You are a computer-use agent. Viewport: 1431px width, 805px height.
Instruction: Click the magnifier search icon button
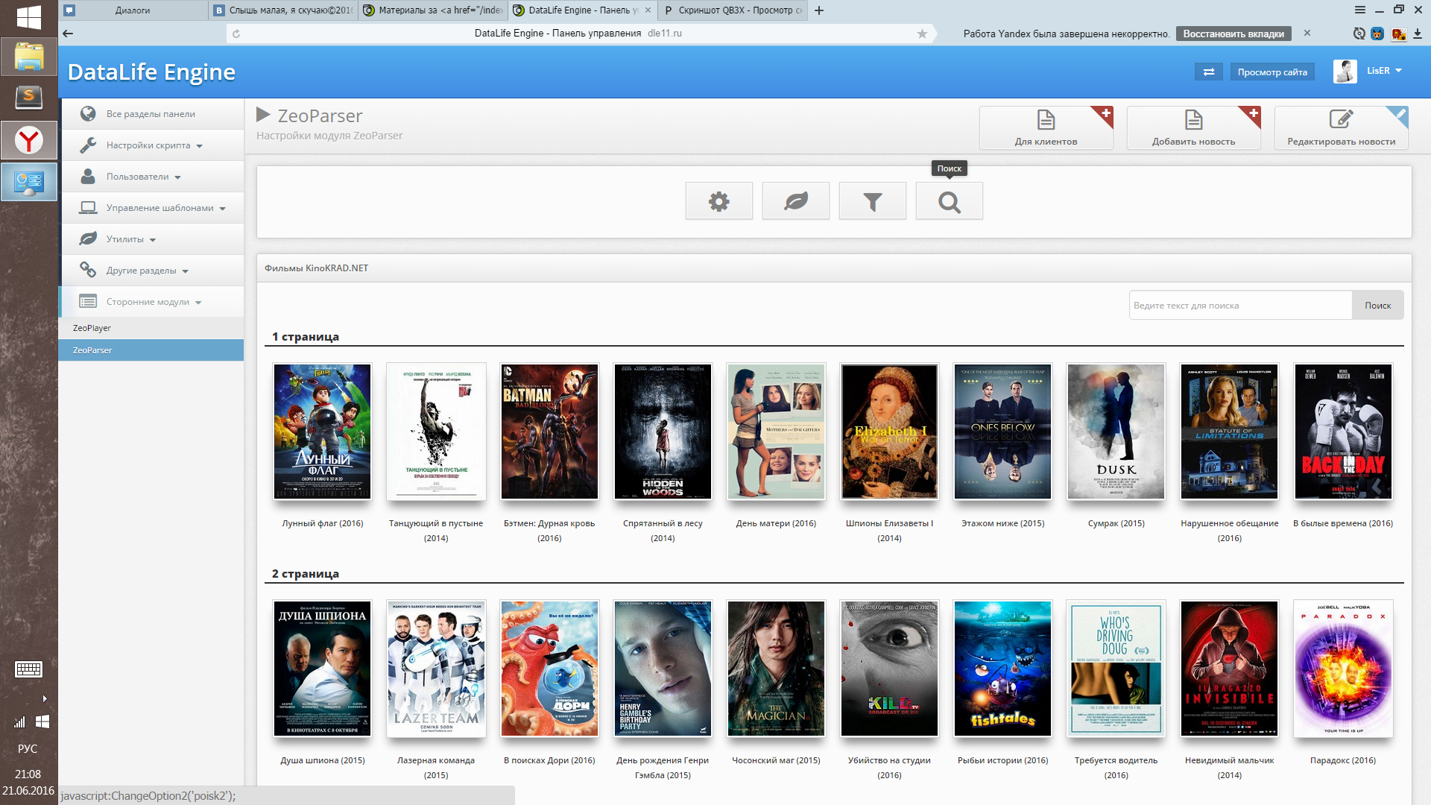click(x=950, y=201)
